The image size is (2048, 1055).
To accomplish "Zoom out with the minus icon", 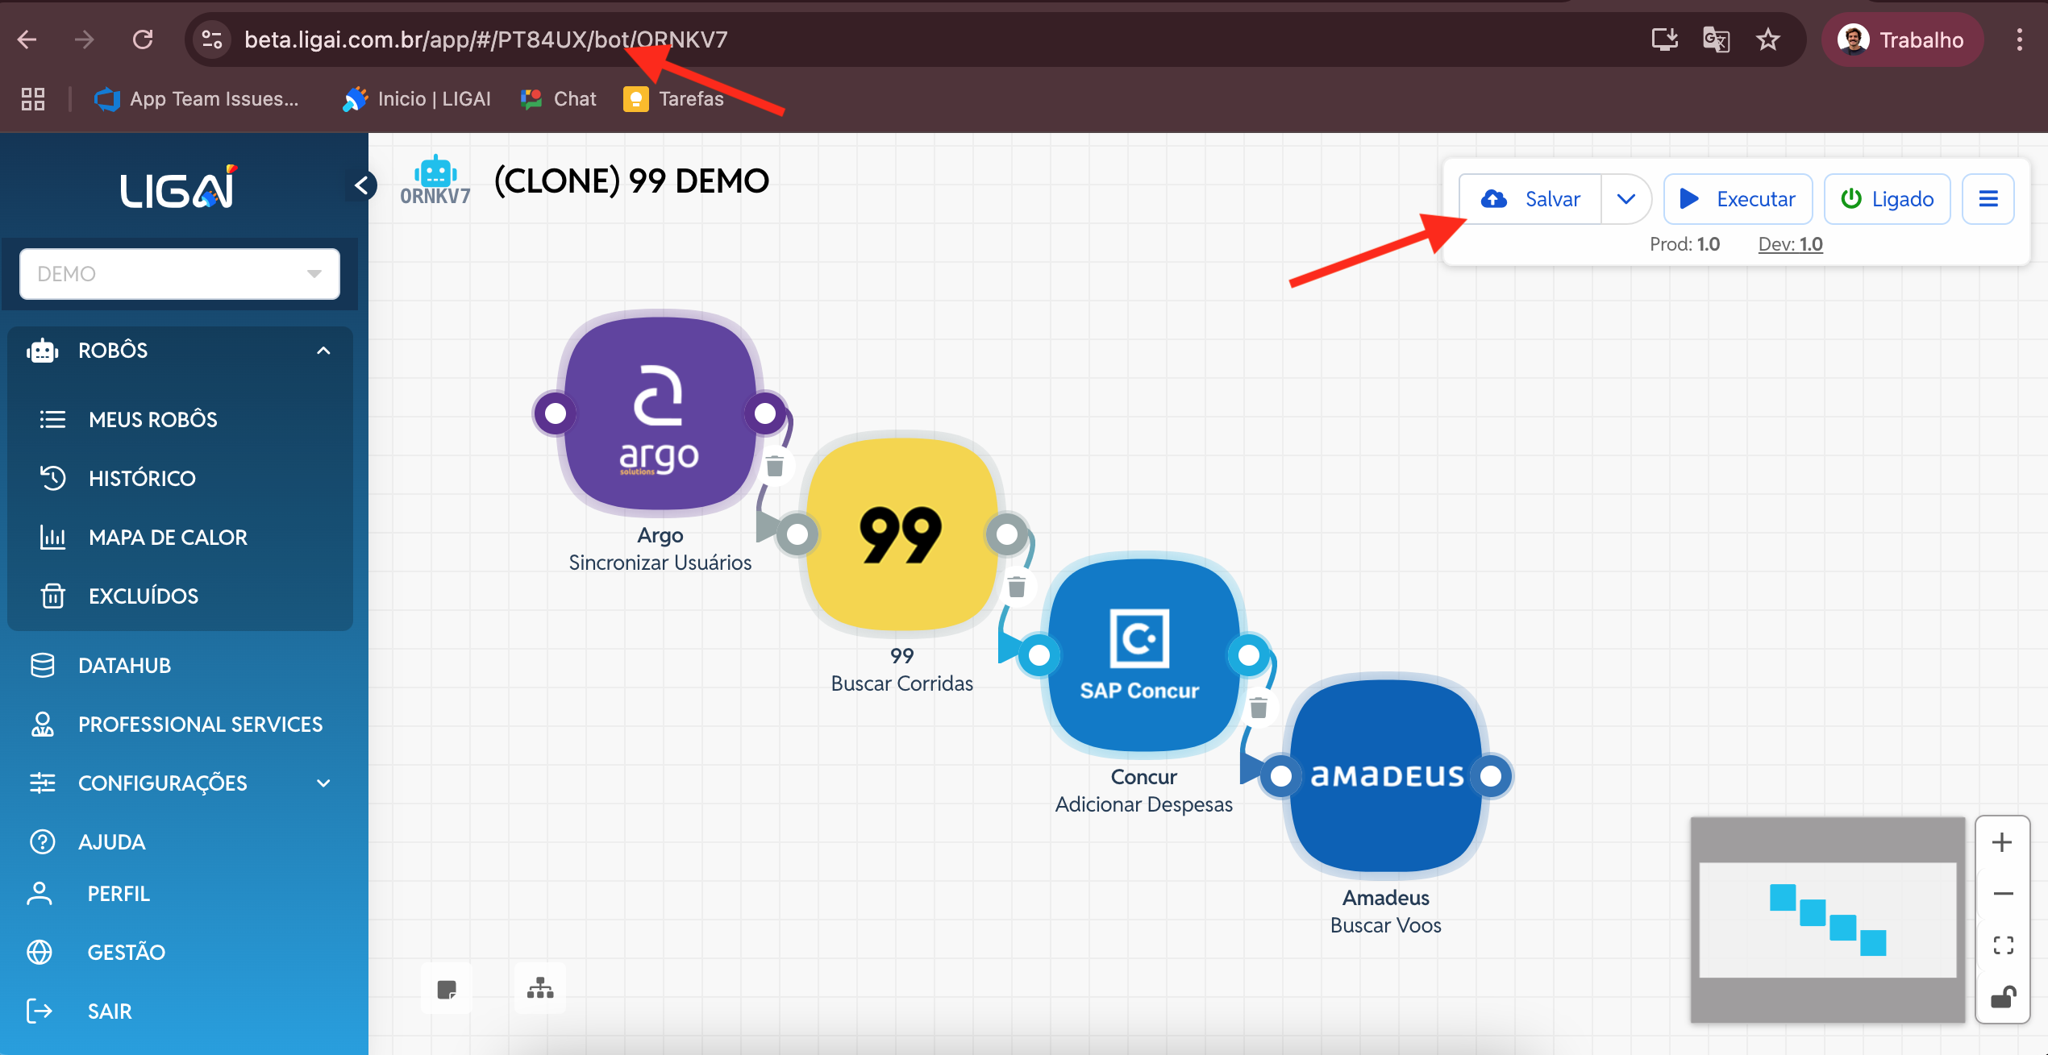I will [x=2002, y=894].
